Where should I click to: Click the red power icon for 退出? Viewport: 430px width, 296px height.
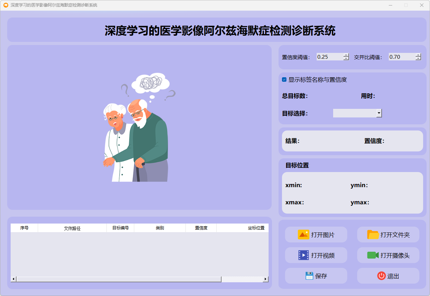tap(381, 276)
